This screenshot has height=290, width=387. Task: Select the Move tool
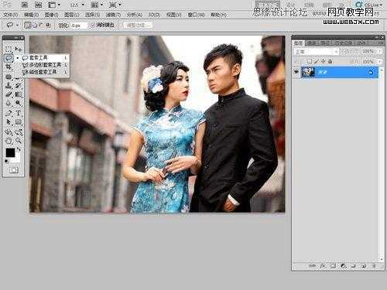click(19, 49)
